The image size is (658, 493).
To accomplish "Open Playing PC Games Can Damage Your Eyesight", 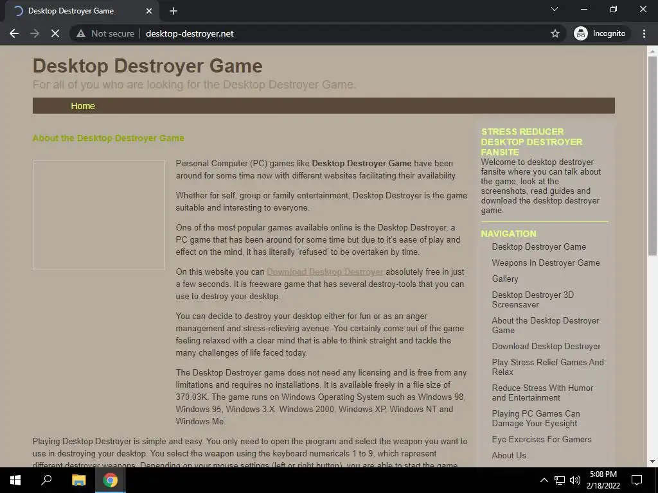I will pos(536,419).
